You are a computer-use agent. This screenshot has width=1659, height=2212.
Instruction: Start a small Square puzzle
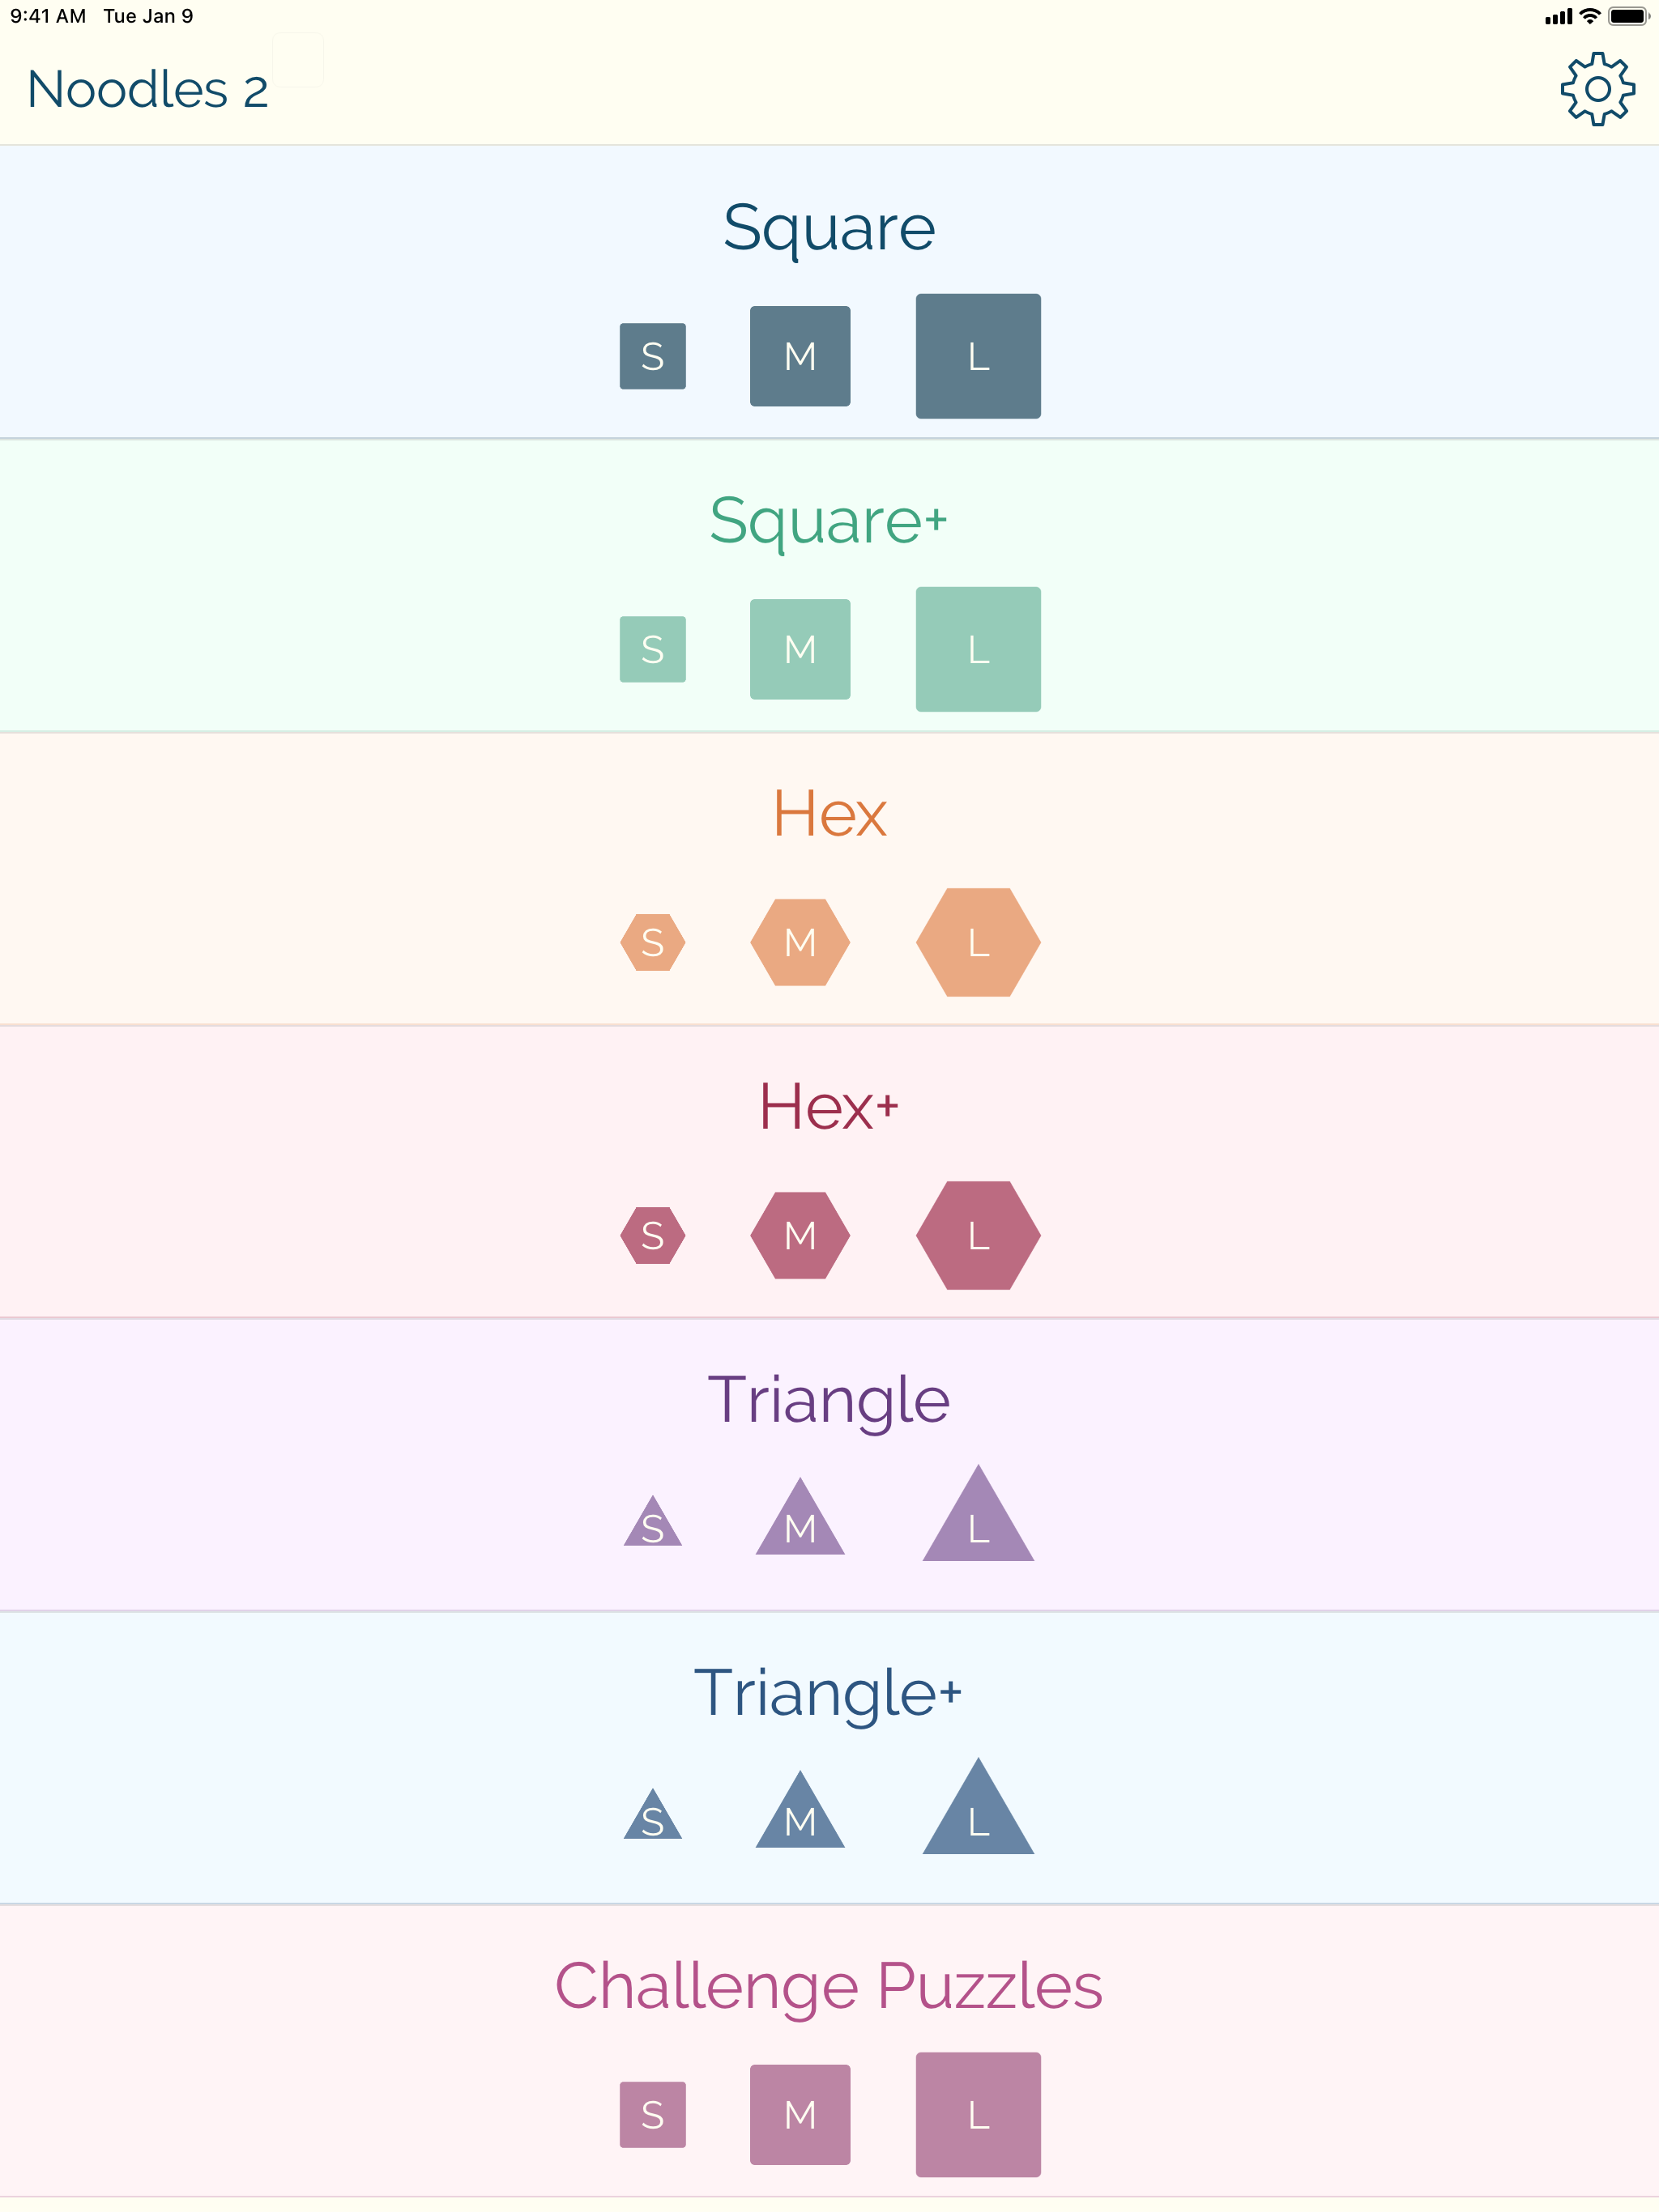(652, 356)
